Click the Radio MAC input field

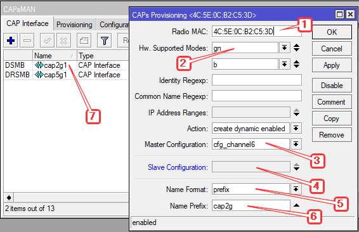256,31
